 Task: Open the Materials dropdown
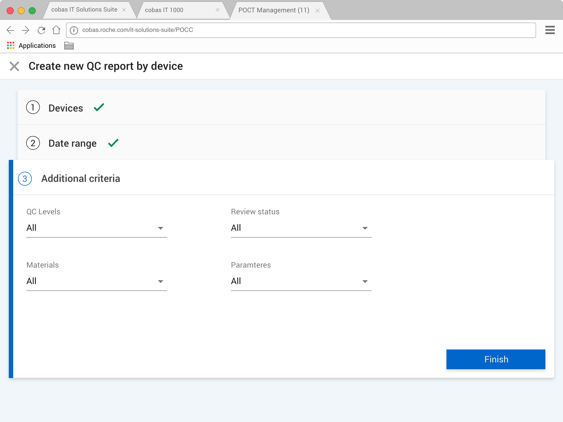tap(96, 281)
